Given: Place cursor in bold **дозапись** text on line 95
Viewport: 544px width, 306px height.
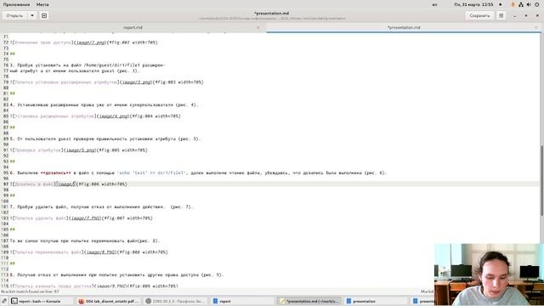Looking at the screenshot, I should pos(56,173).
